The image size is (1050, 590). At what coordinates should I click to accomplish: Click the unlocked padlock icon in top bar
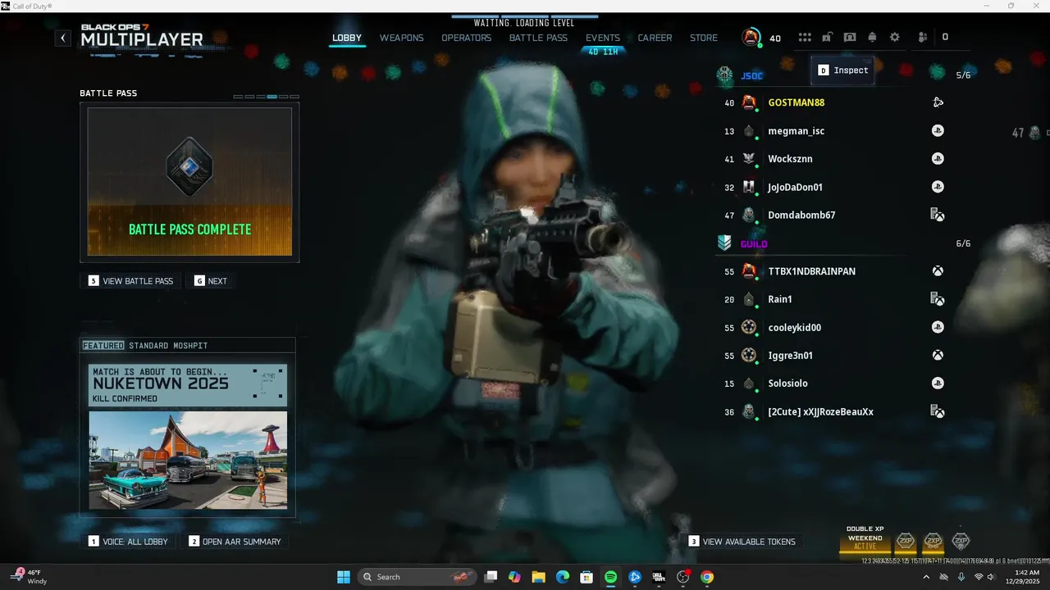tap(828, 37)
